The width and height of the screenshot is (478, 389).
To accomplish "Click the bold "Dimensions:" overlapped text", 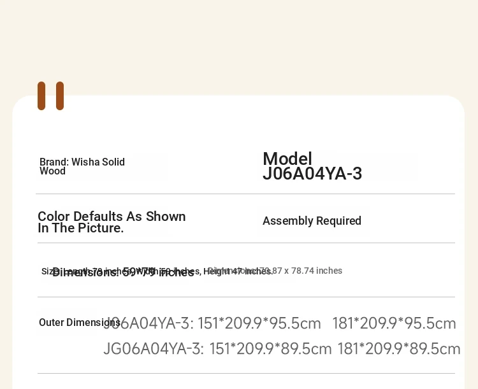I will pyautogui.click(x=85, y=272).
